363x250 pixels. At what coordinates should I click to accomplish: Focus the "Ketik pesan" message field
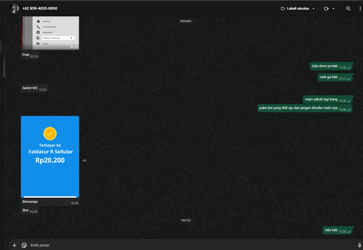192,245
